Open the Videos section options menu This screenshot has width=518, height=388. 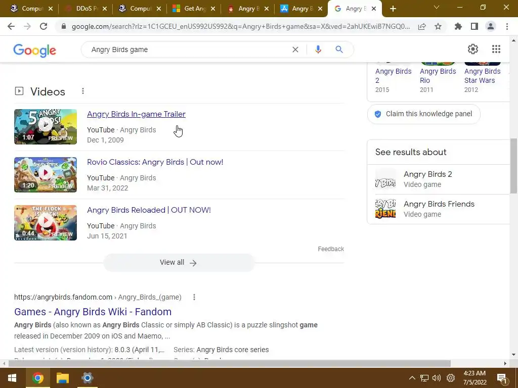pyautogui.click(x=83, y=91)
